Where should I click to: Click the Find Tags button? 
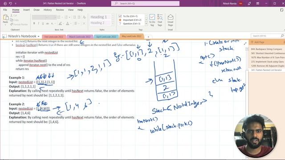[x=160, y=20]
